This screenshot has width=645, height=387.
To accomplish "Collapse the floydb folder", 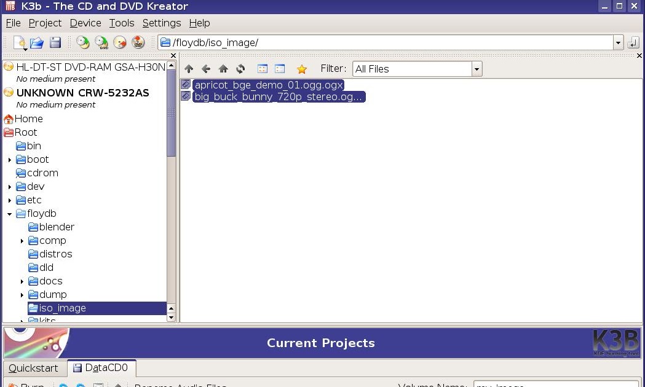I will [x=9, y=214].
